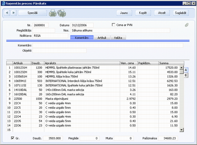This screenshot has width=197, height=145.
Task: Go to the previous record arrow
Action: coord(7,13)
